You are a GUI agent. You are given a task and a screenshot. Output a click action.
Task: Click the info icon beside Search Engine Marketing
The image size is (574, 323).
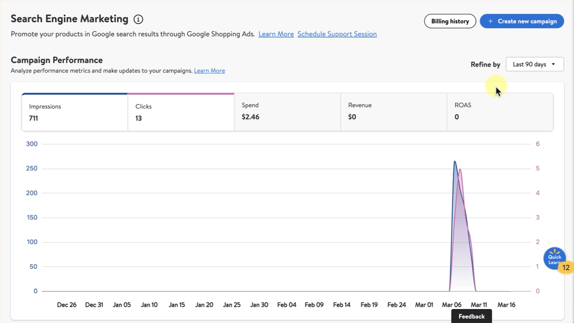[138, 19]
